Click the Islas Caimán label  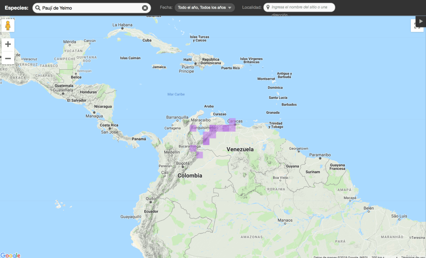(x=130, y=58)
